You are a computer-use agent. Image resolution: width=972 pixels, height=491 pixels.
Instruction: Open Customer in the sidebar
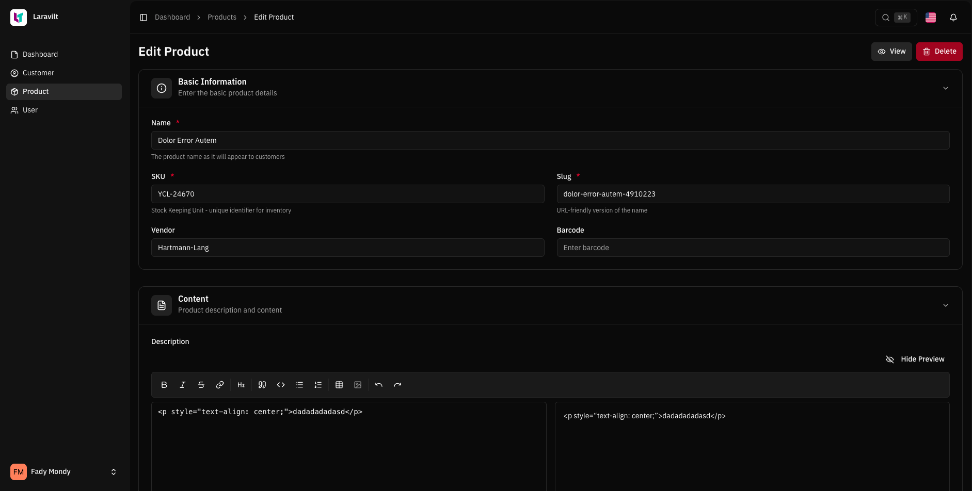tap(38, 73)
